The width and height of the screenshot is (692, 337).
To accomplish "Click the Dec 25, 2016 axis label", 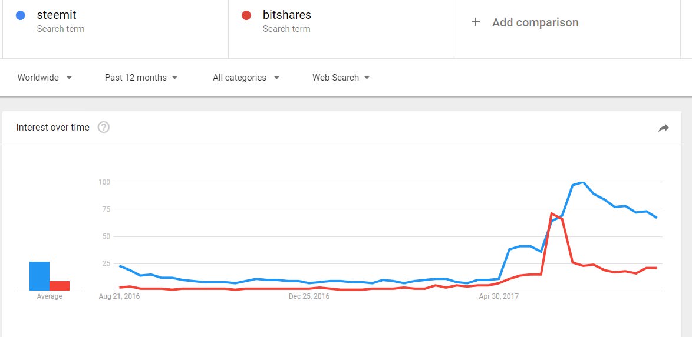I will pyautogui.click(x=309, y=296).
